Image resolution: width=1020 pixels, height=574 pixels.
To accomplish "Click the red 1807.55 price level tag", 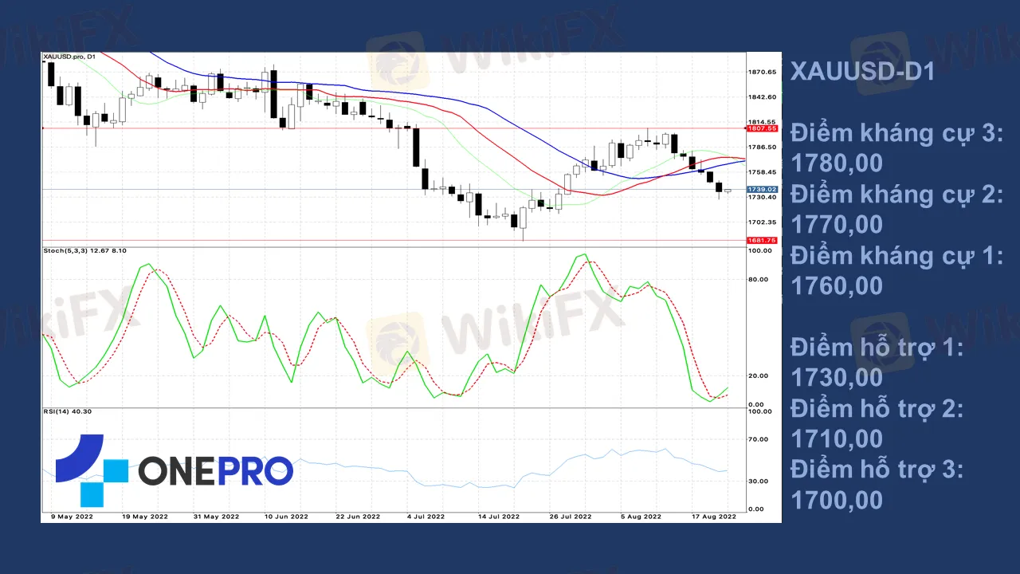I will [x=762, y=128].
